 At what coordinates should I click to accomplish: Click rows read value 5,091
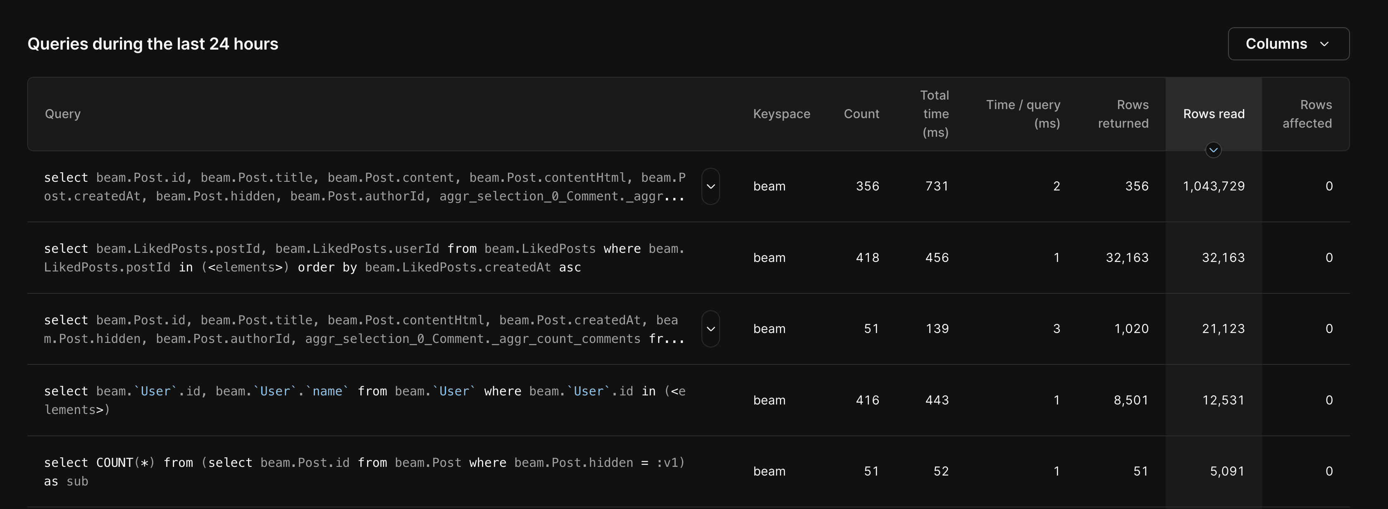pos(1227,471)
